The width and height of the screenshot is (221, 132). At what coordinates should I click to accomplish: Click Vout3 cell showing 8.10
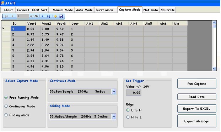[x=63, y=66]
